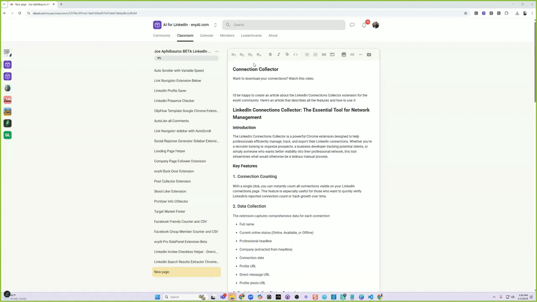Viewport: 537px width, 302px height.
Task: Select the highlighted New page item
Action: pos(186,272)
